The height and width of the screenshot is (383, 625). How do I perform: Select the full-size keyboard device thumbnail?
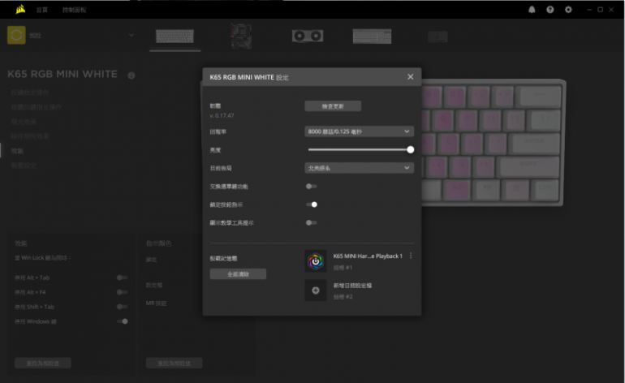click(x=372, y=37)
